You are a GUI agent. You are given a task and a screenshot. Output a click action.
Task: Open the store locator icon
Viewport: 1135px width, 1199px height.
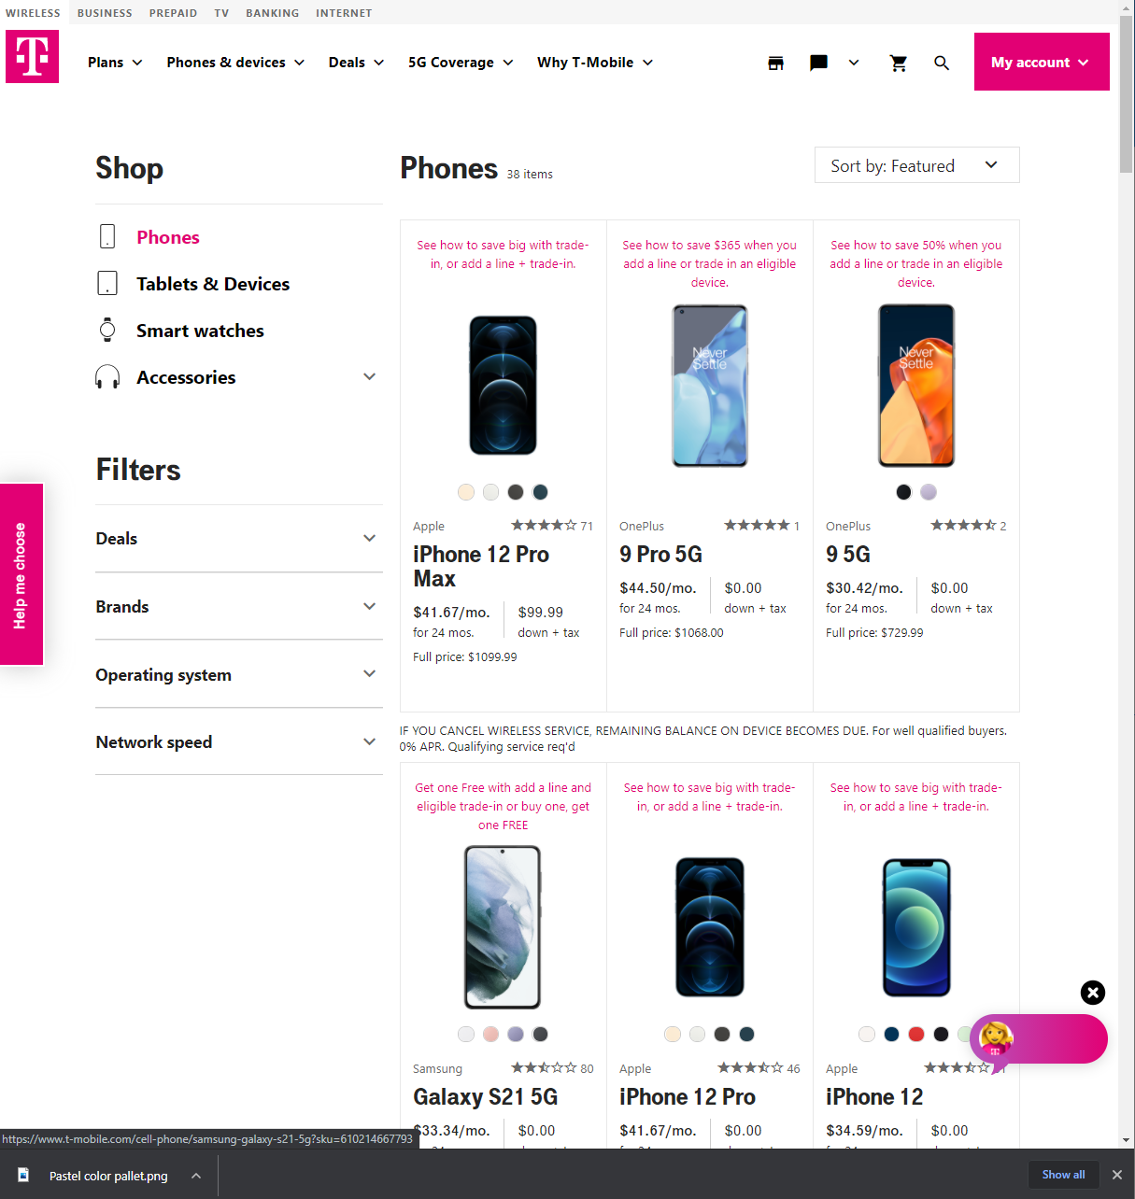coord(775,63)
